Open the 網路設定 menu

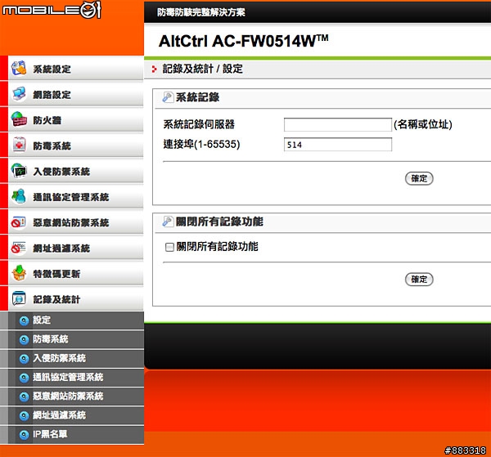pyautogui.click(x=76, y=94)
